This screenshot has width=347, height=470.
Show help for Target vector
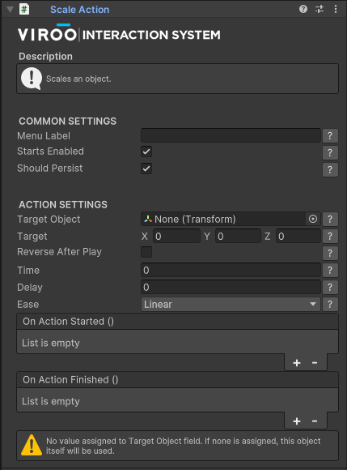330,236
